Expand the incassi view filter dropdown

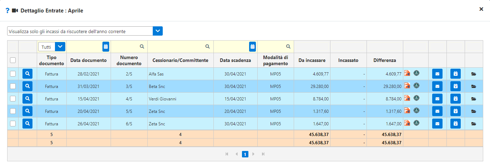coord(158,31)
